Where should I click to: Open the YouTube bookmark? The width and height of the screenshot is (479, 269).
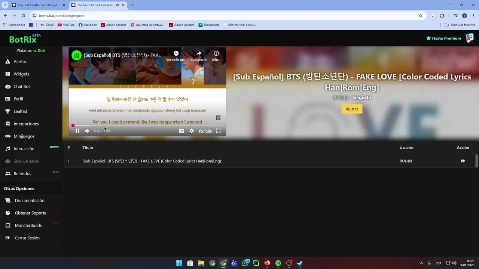[66, 25]
